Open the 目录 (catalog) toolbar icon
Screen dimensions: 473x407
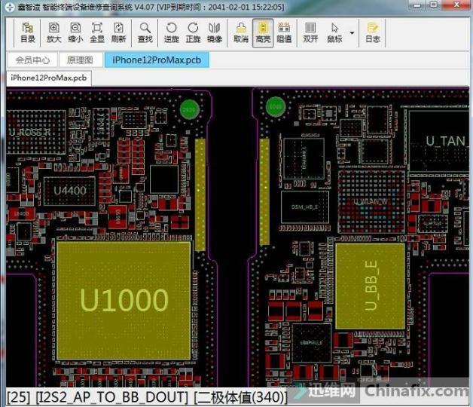click(28, 32)
